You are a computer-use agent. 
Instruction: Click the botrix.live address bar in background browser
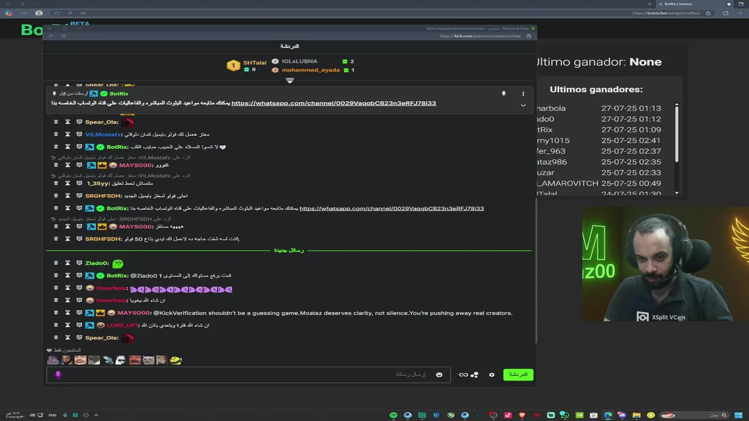[x=666, y=13]
